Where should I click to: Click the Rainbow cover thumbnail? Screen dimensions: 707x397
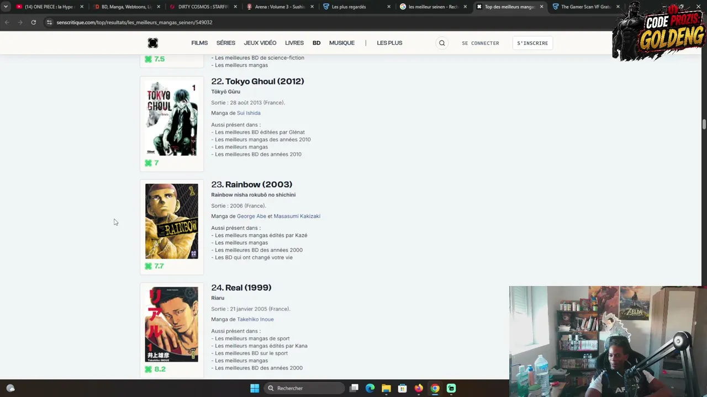click(171, 221)
